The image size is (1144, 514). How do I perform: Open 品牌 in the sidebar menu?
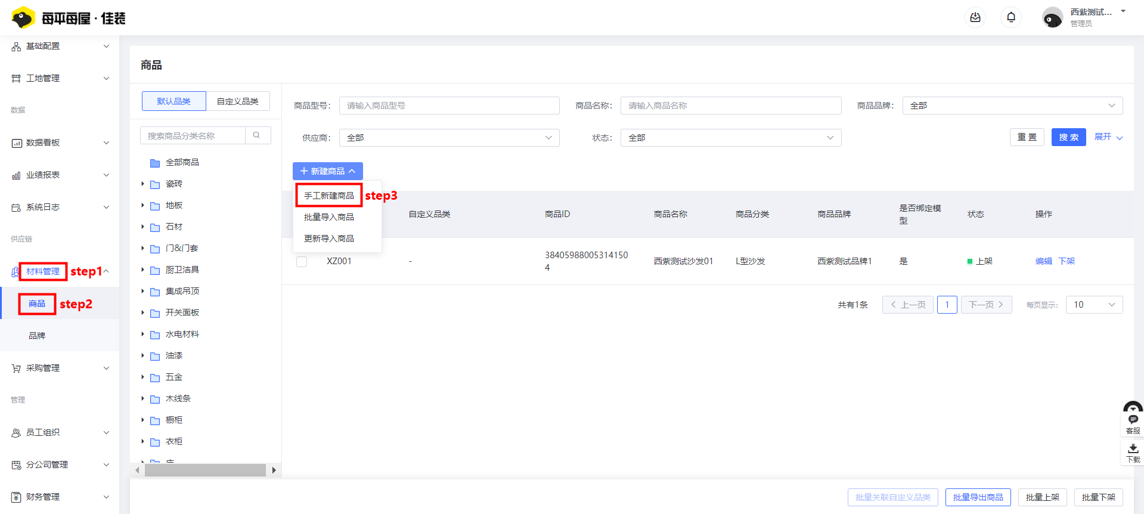point(37,336)
